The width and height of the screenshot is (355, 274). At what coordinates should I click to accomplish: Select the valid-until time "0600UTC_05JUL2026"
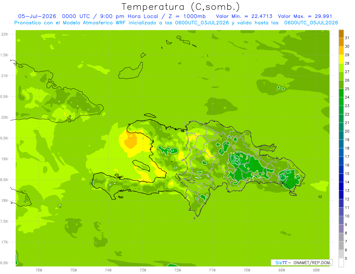311,23
